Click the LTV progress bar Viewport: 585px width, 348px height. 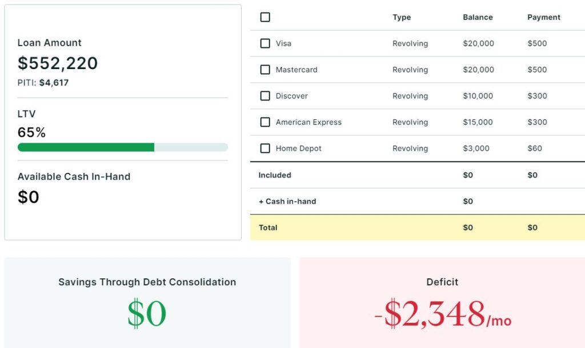coord(122,147)
